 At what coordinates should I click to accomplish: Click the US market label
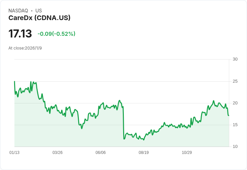(39, 11)
